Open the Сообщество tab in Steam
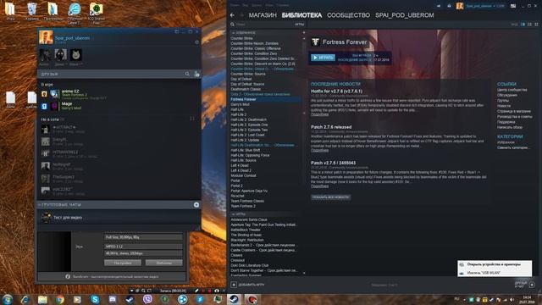Screen dimensions: 542x305 tap(348, 15)
